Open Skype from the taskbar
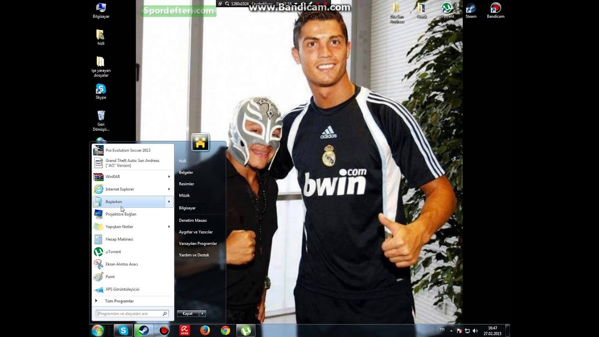599x337 pixels. [x=124, y=330]
